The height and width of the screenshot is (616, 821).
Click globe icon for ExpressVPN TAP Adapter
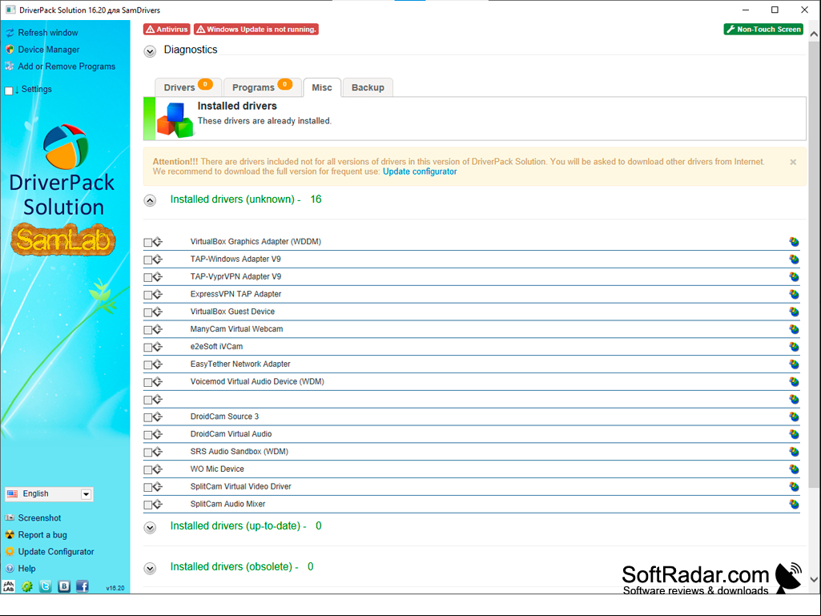click(x=794, y=294)
